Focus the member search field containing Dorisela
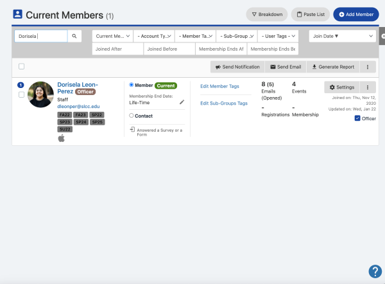The width and height of the screenshot is (385, 284). pos(41,36)
